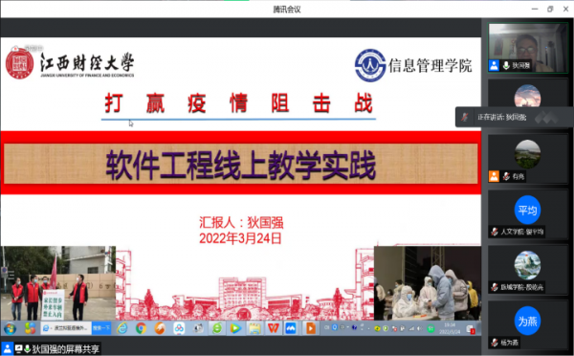Click the 狄国强的屏幕共享 screen share label

(65, 349)
